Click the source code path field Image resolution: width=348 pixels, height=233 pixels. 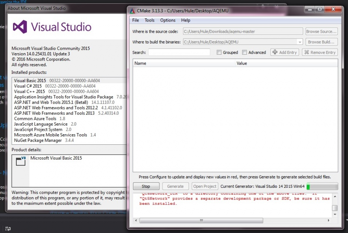pyautogui.click(x=243, y=32)
